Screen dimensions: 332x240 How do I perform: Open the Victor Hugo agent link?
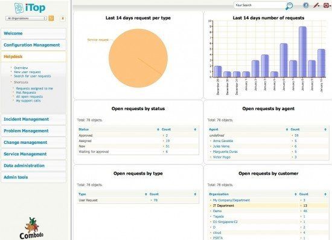(x=222, y=157)
